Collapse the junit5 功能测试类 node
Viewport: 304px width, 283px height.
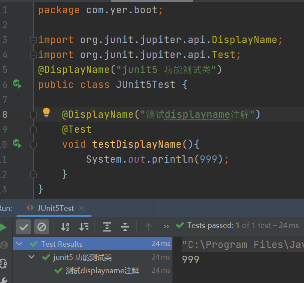coord(31,257)
